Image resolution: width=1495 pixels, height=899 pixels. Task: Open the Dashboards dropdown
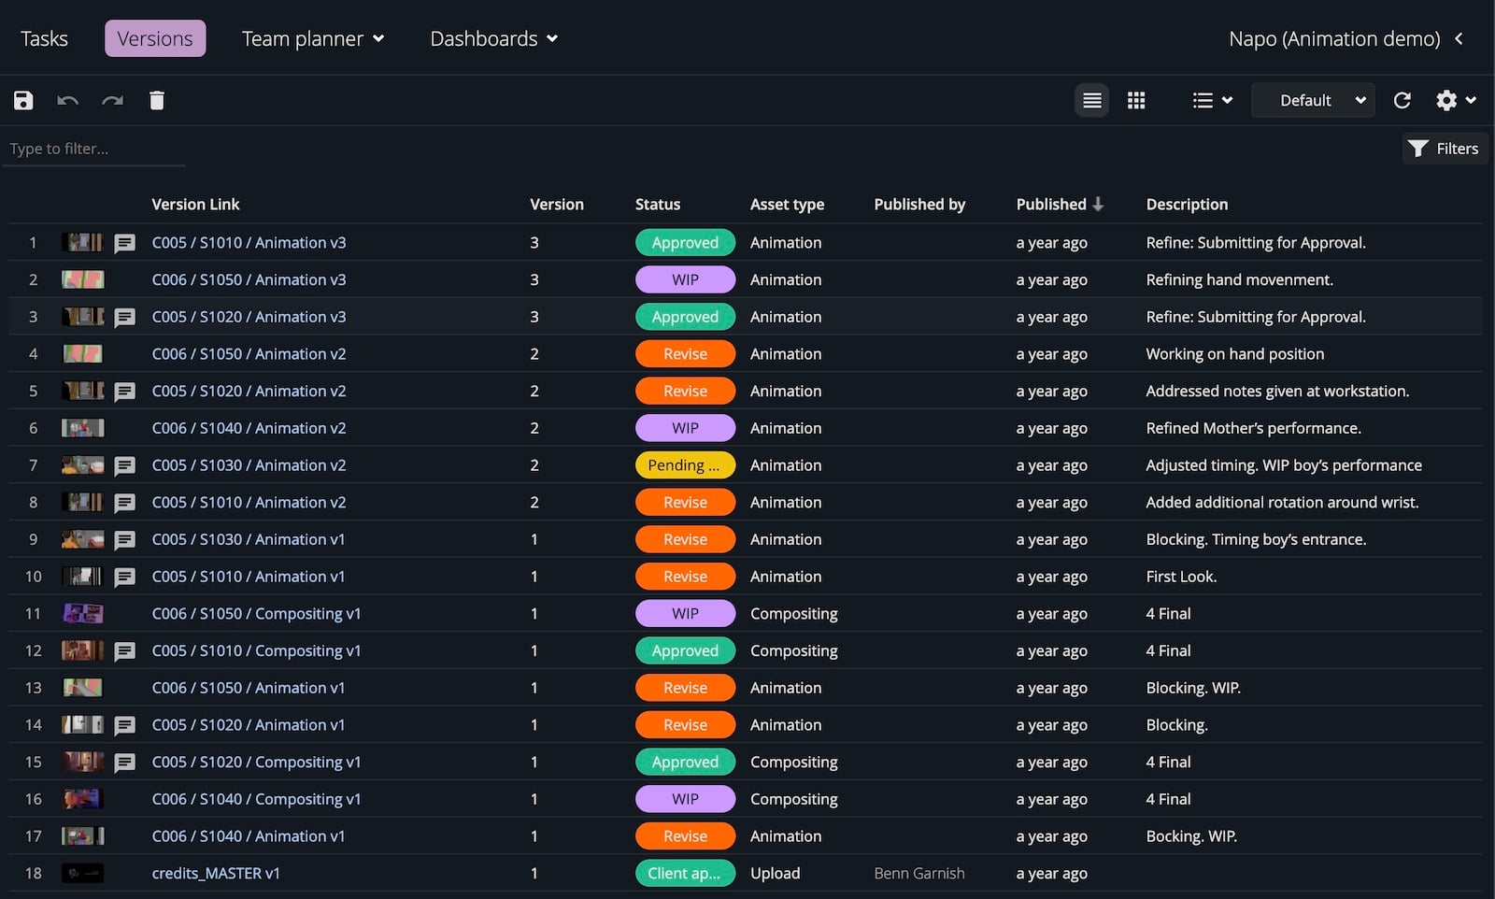[x=492, y=38]
